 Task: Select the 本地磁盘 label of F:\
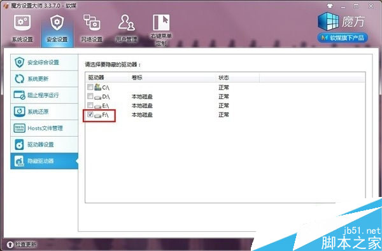click(x=142, y=114)
